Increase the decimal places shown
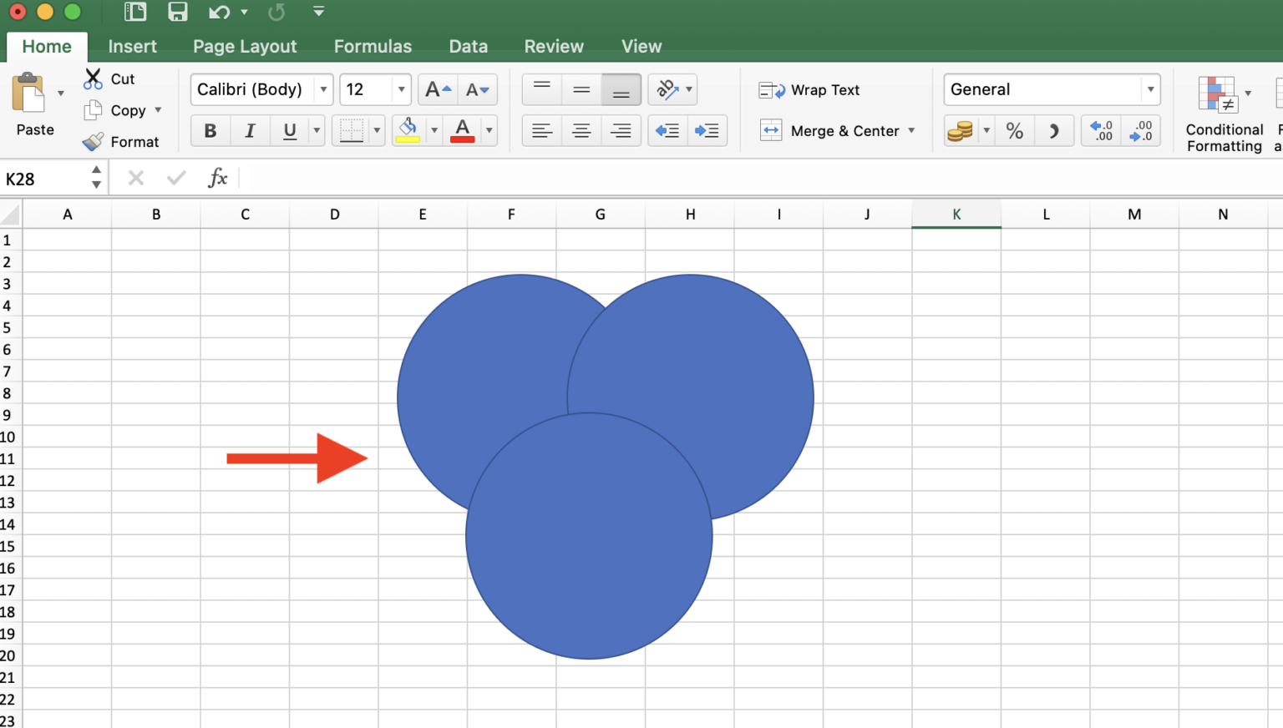 [x=1101, y=130]
